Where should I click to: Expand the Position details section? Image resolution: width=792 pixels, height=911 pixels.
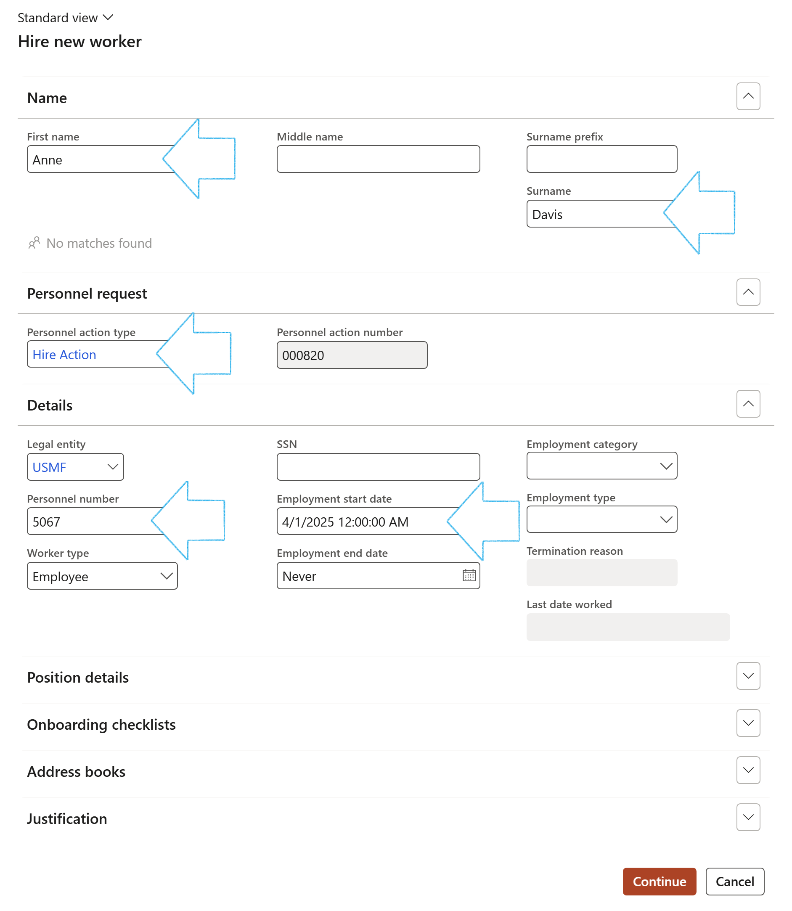click(748, 676)
